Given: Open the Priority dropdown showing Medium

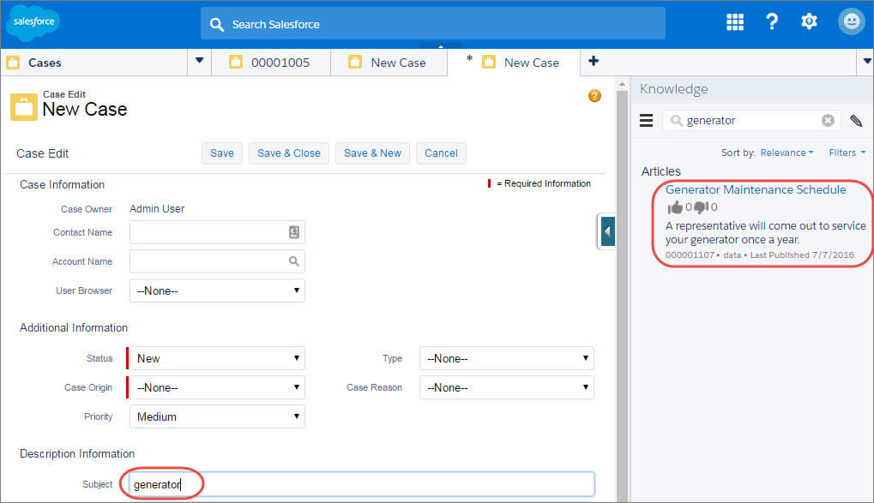Looking at the screenshot, I should (217, 416).
